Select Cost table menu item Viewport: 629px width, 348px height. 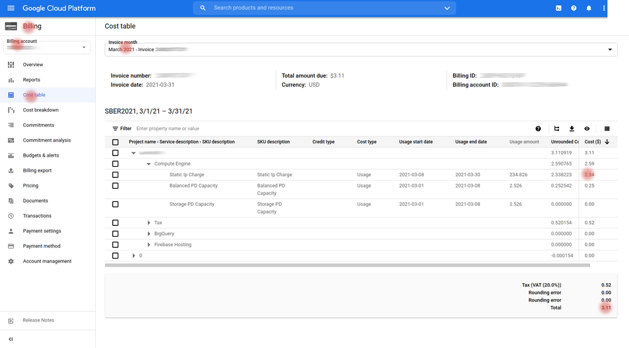tap(34, 95)
